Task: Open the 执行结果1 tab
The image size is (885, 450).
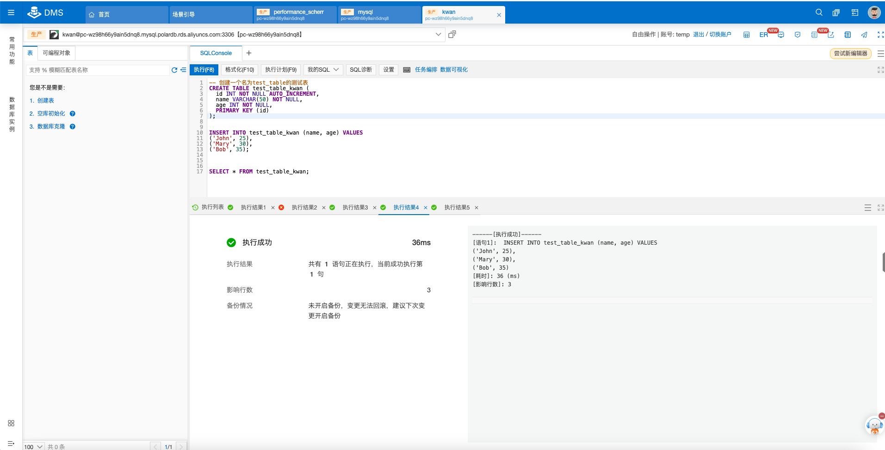Action: point(254,208)
